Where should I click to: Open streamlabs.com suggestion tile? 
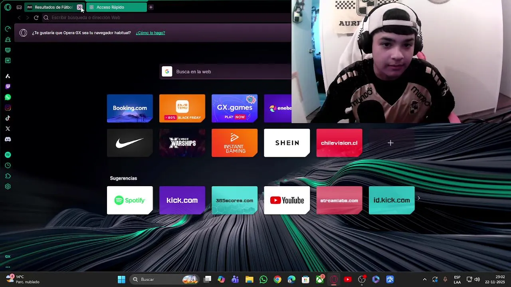coord(339,200)
